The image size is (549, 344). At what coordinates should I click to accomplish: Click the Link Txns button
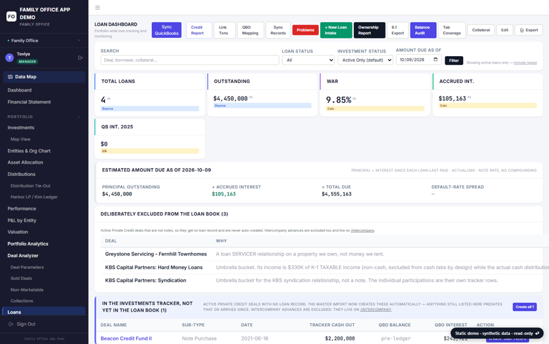click(223, 30)
